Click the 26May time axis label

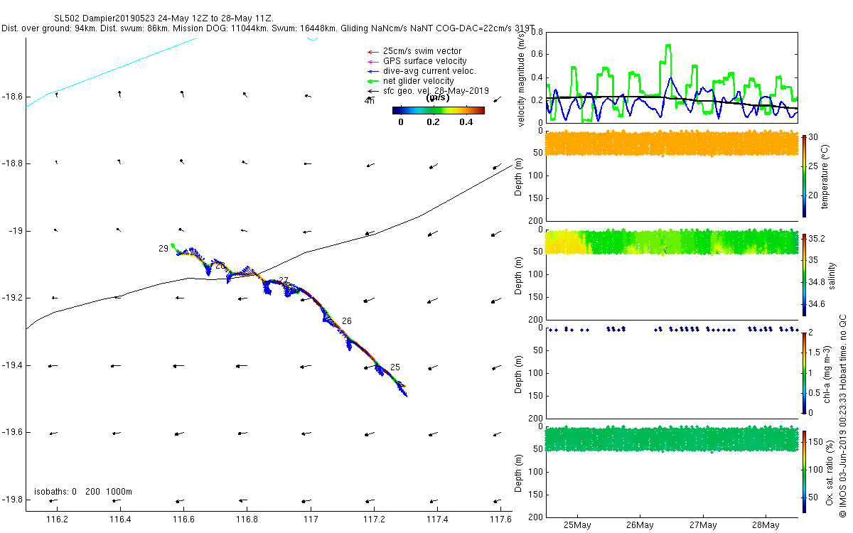(x=640, y=525)
